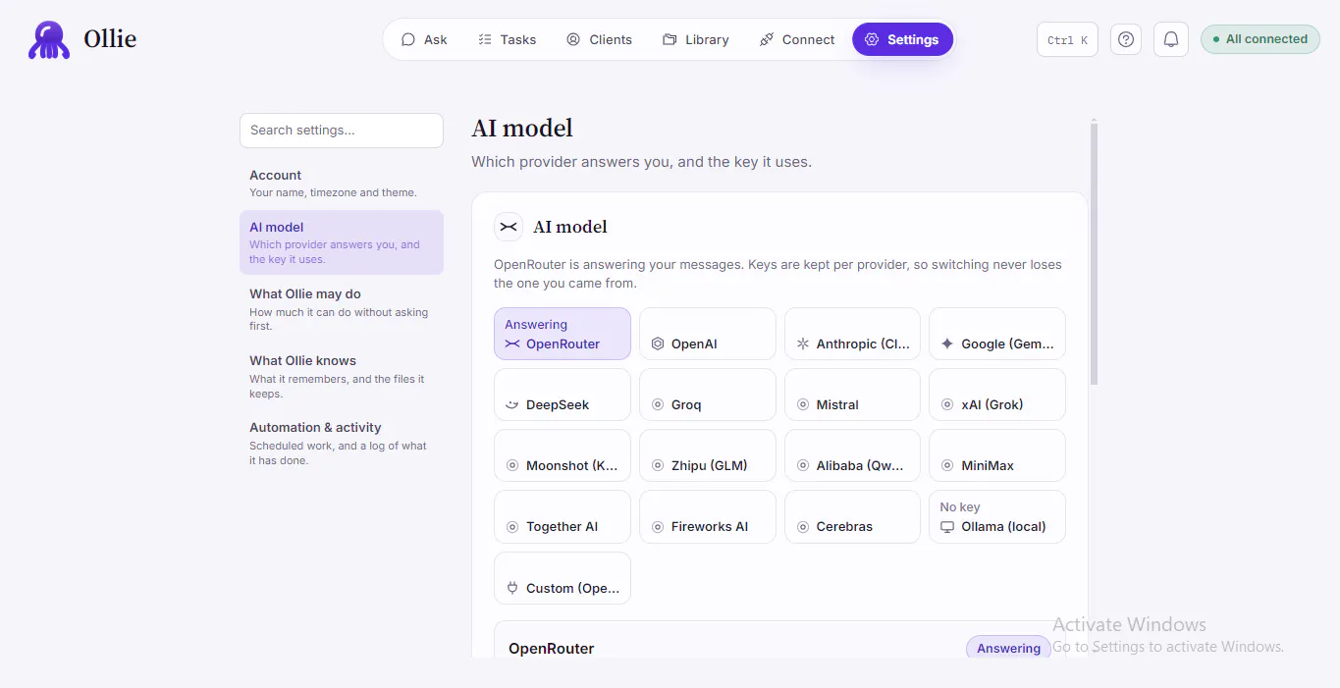This screenshot has width=1340, height=688.
Task: Click the Google Gemini sparkle icon
Action: coord(947,344)
